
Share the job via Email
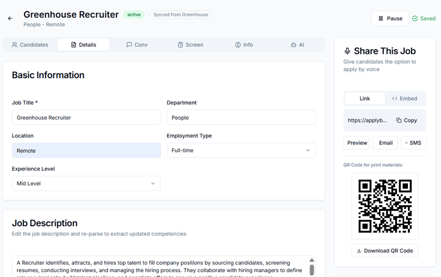pyautogui.click(x=385, y=143)
